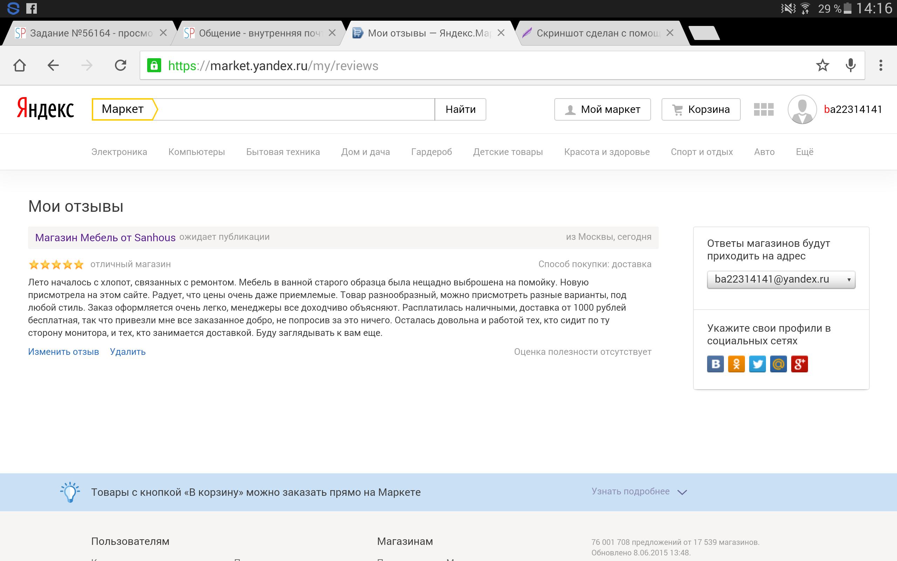This screenshot has width=897, height=561.
Task: Bookmark the page with the star icon
Action: 822,65
